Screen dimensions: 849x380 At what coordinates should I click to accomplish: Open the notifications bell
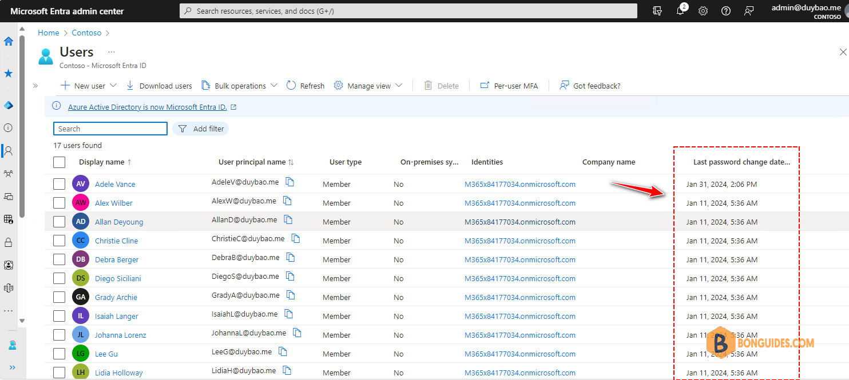click(x=680, y=11)
